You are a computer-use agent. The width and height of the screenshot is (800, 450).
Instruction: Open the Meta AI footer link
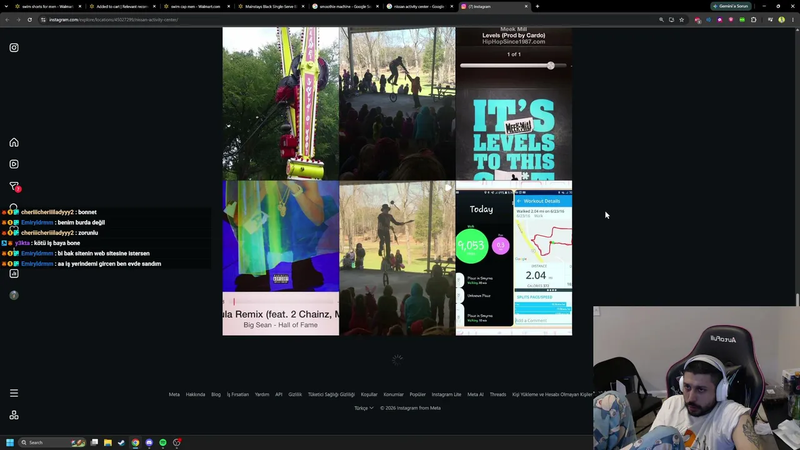[476, 394]
